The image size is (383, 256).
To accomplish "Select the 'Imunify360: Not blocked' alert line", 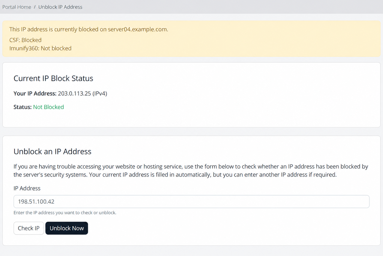I will click(x=40, y=48).
